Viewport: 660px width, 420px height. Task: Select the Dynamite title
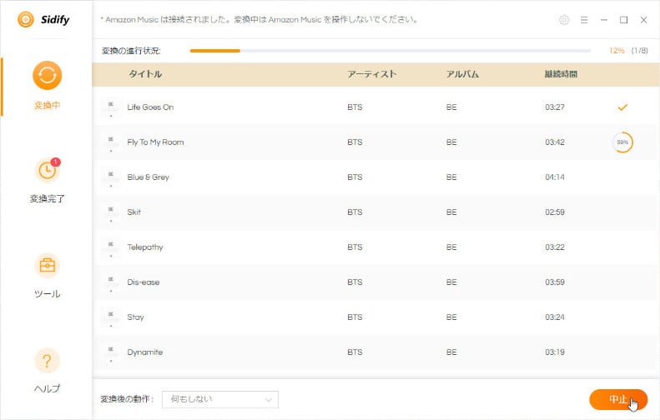pyautogui.click(x=145, y=352)
